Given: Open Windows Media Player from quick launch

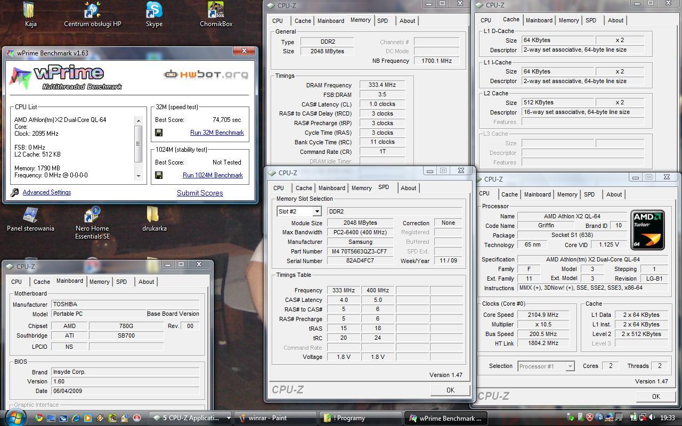Looking at the screenshot, I should [x=88, y=418].
